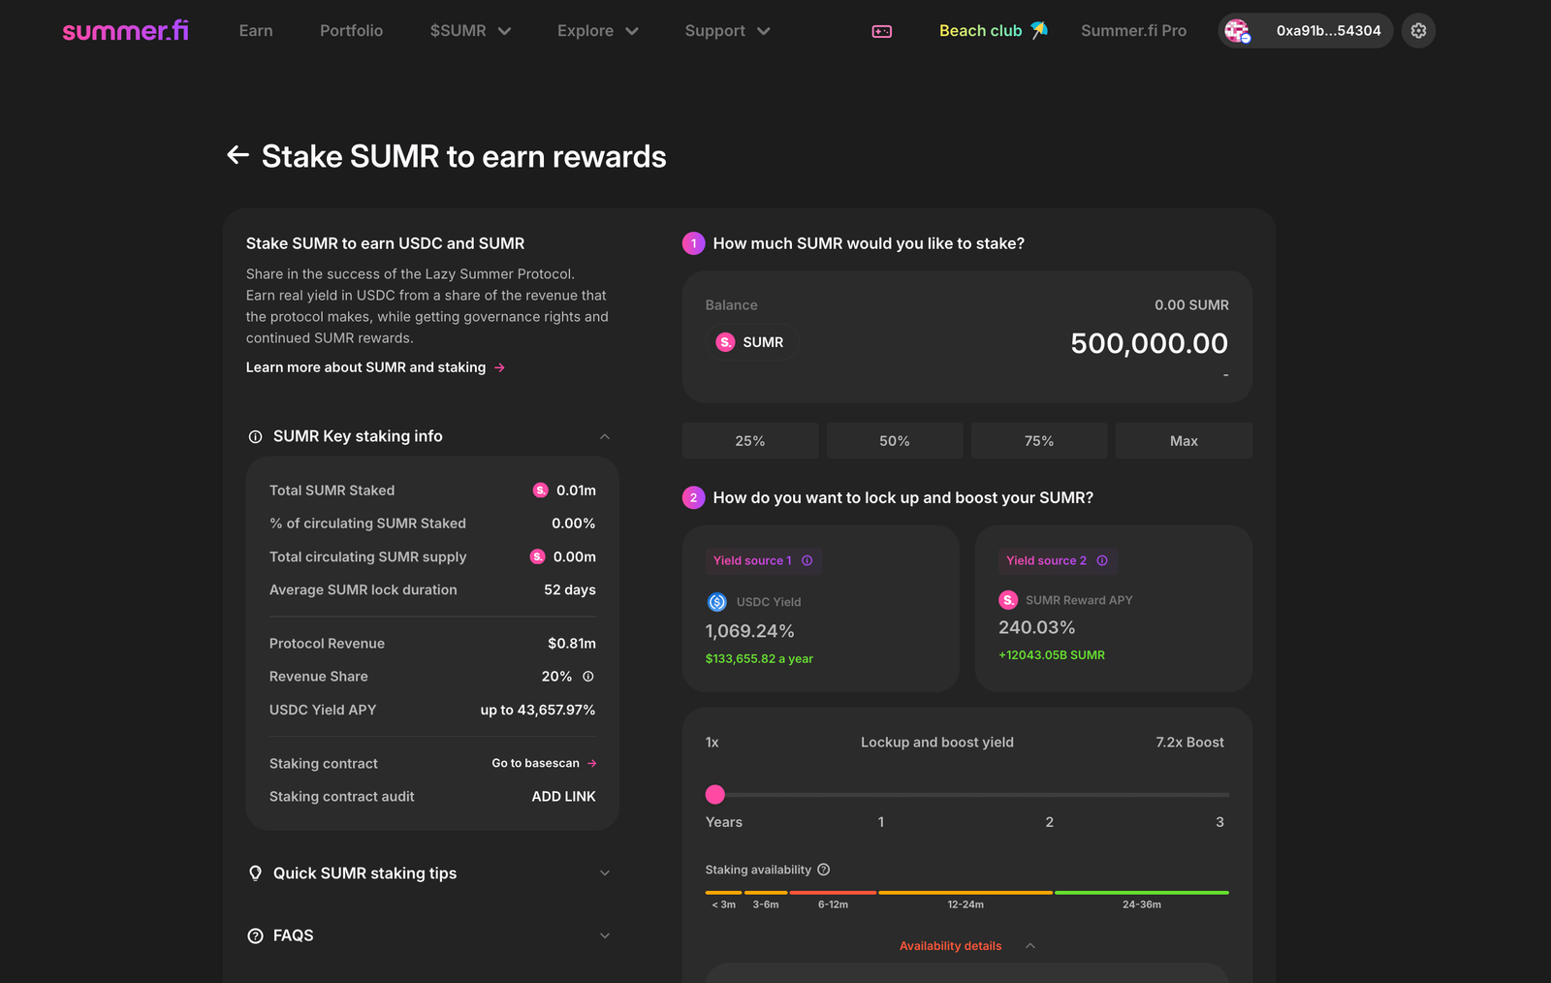The height and width of the screenshot is (983, 1551).
Task: Click the ADD LINK audit link
Action: (x=564, y=797)
